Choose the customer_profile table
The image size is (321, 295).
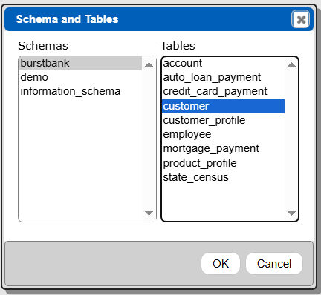tap(223, 120)
